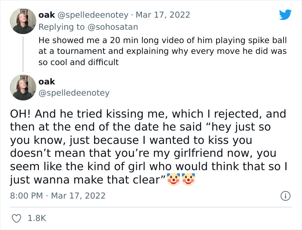302x230 pixels.
Task: Open the top 'Mar 17, 2022' date link
Action: tap(163, 15)
